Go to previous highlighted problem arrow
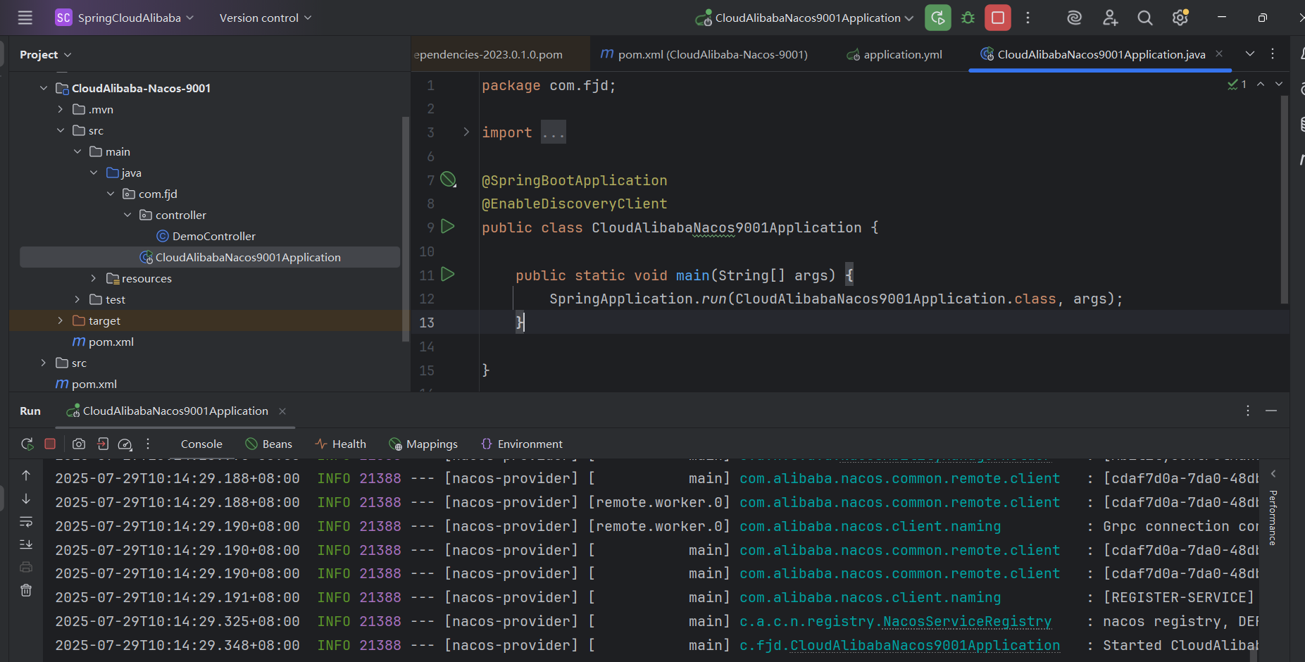Screen dimensions: 1305x662 click(1261, 85)
